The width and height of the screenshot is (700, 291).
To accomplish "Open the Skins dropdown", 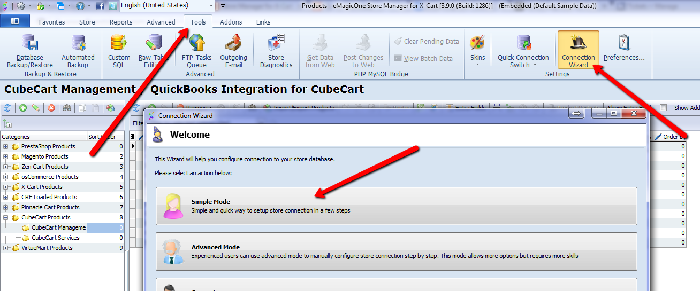I will 477,51.
